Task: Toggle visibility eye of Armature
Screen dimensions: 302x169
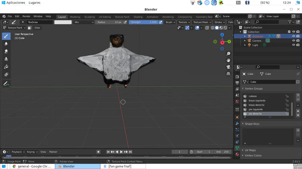Action: [294, 36]
